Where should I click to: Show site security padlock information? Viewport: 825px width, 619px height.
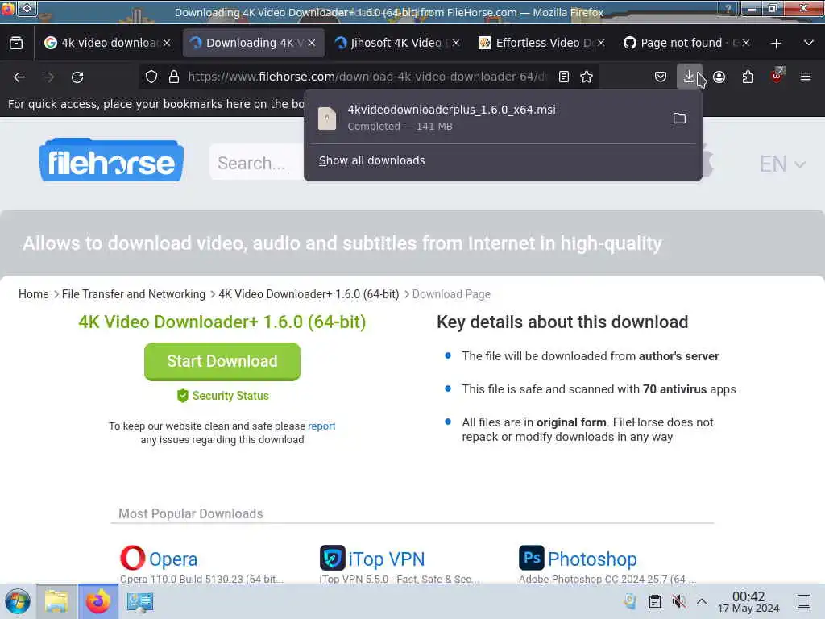[174, 77]
